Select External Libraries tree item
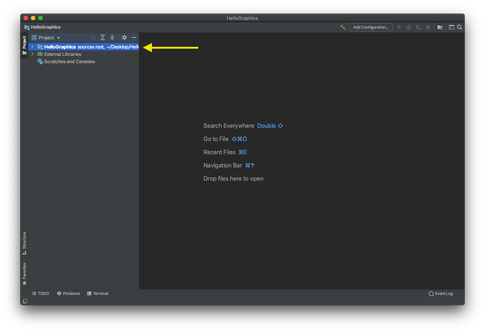This screenshot has width=485, height=332. pyautogui.click(x=63, y=54)
